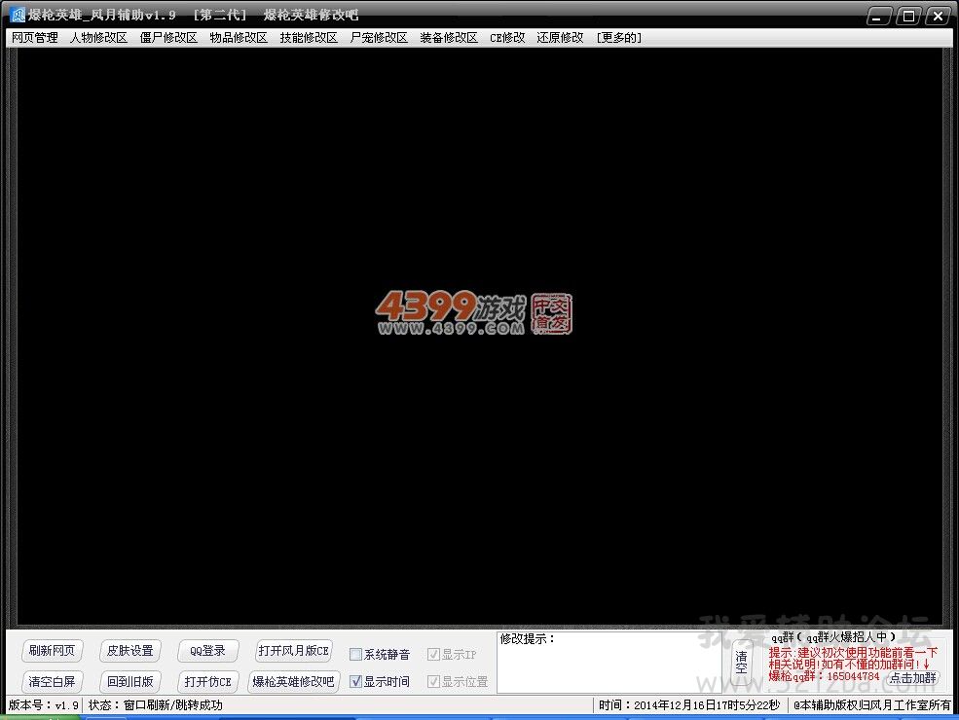Screen dimensions: 959x720
Task: Open the 网页管理 menu
Action: [35, 38]
